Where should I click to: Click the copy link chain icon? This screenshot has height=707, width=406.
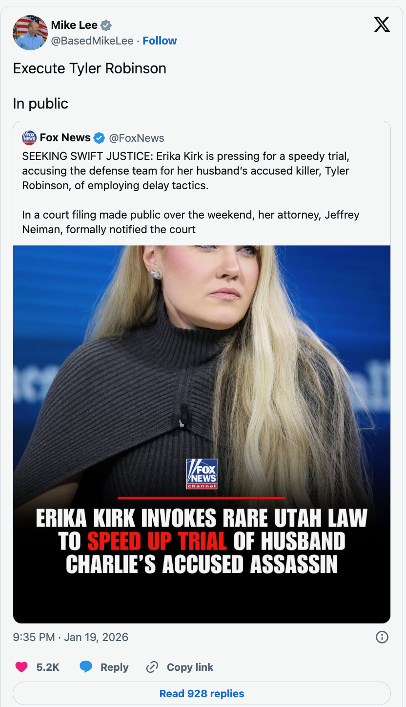pyautogui.click(x=152, y=667)
